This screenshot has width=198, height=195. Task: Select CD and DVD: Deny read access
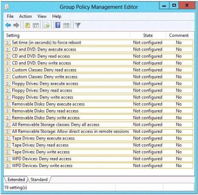pos(99,56)
